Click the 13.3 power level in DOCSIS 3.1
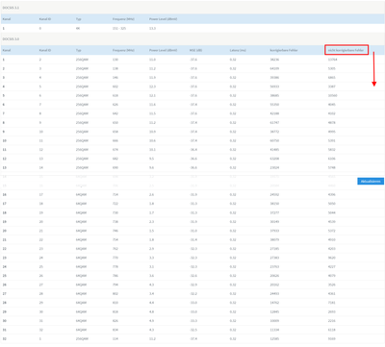 tap(152, 28)
